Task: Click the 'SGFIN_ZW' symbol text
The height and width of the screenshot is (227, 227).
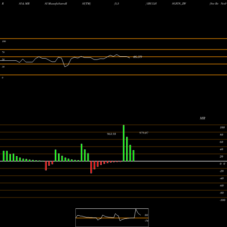Action: coord(179,4)
